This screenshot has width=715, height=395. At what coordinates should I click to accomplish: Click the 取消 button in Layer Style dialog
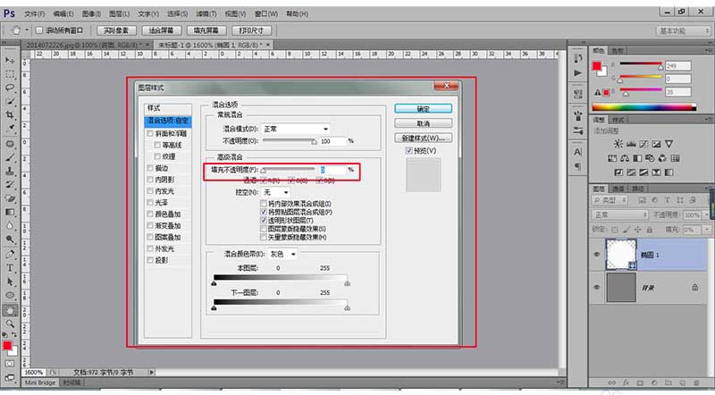click(423, 123)
